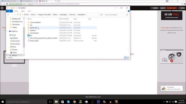Click the 50 GB FREE create account banner
The image size is (186, 104).
[x=172, y=16]
